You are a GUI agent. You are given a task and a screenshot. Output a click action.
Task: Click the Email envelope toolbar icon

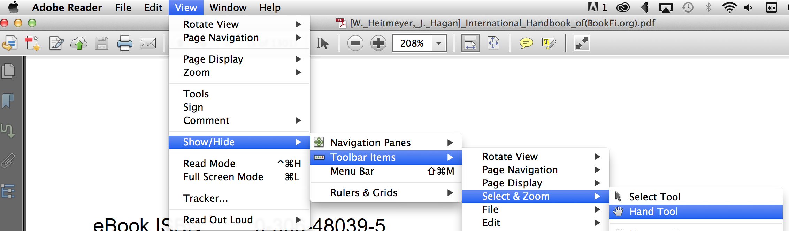click(148, 43)
